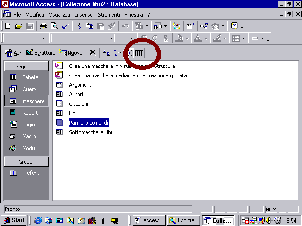Image resolution: width=302 pixels, height=226 pixels.
Task: Switch to Large Icons view
Action: coord(106,53)
